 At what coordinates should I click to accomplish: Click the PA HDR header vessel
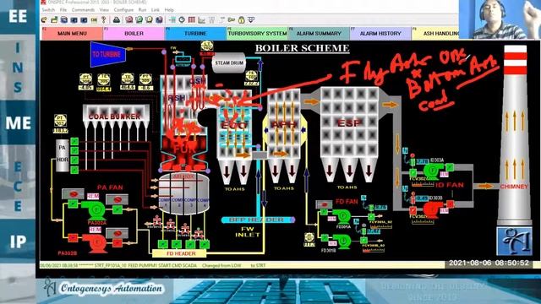pyautogui.click(x=63, y=155)
